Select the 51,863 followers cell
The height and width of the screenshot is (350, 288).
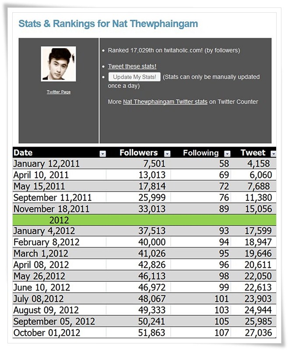click(138, 332)
